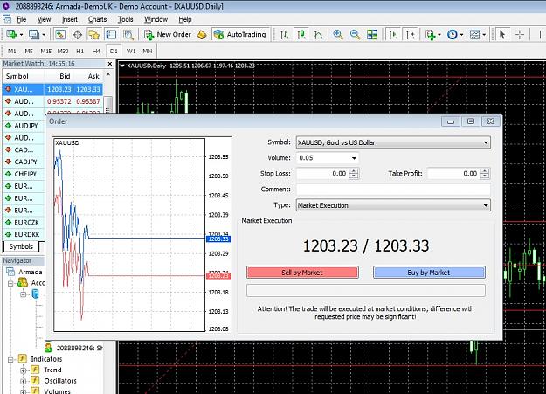Open the MetaEditor yellow diamond icon
The image size is (546, 394).
202,34
